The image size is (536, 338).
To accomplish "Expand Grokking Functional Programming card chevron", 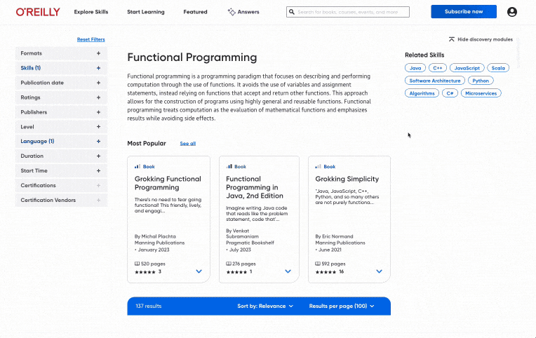I will point(199,271).
